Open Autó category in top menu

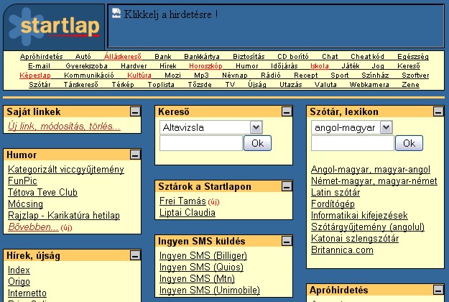[x=83, y=57]
